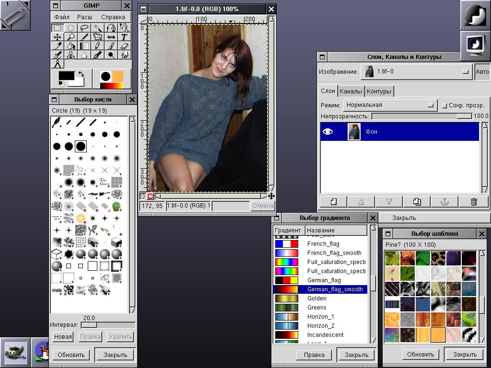Click the black foreground color swatch
491x368 pixels.
tap(66, 76)
